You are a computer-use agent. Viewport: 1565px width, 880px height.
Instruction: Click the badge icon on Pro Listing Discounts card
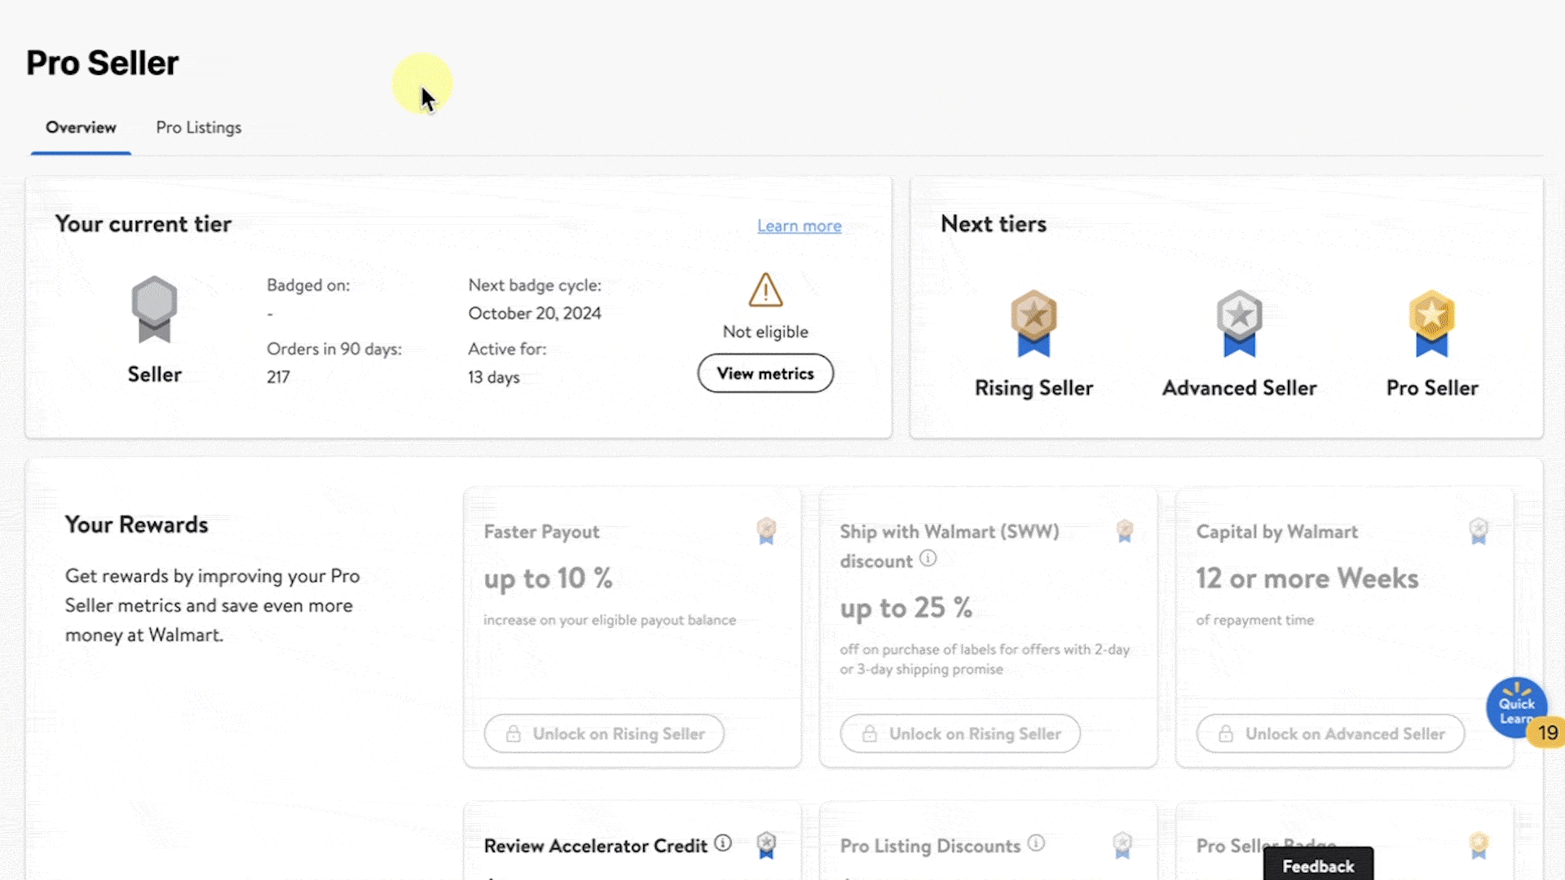point(1122,845)
